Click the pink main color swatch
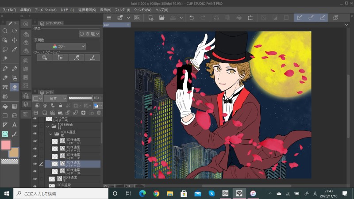This screenshot has width=354, height=199. coord(6,145)
